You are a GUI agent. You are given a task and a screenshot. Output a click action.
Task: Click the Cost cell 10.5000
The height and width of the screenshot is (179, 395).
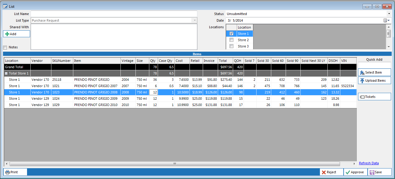point(182,92)
